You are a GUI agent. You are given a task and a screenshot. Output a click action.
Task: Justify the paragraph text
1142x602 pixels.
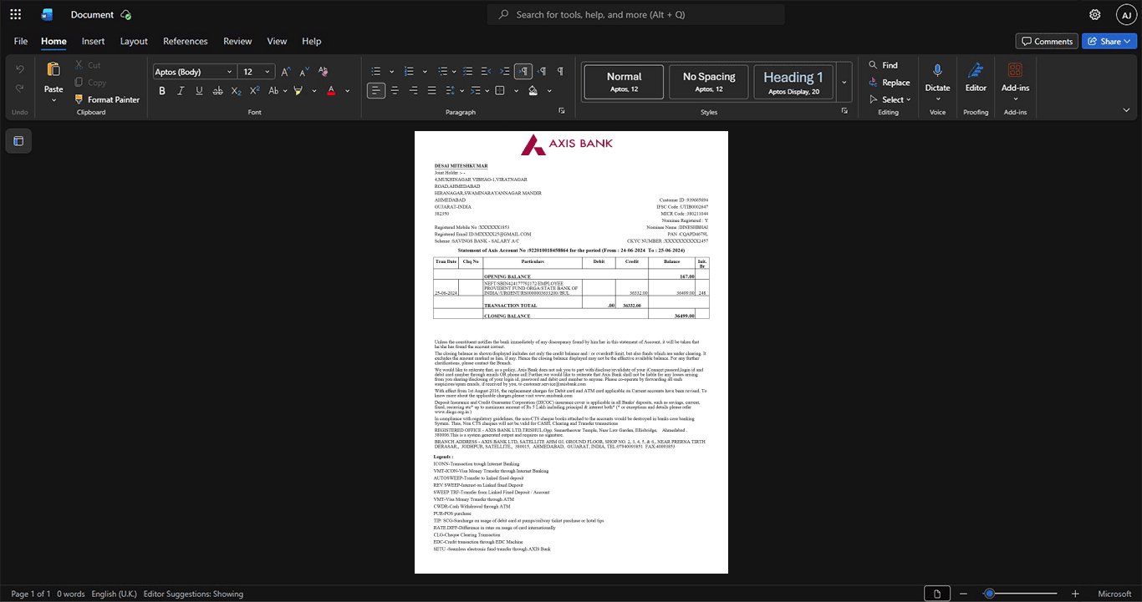click(431, 90)
